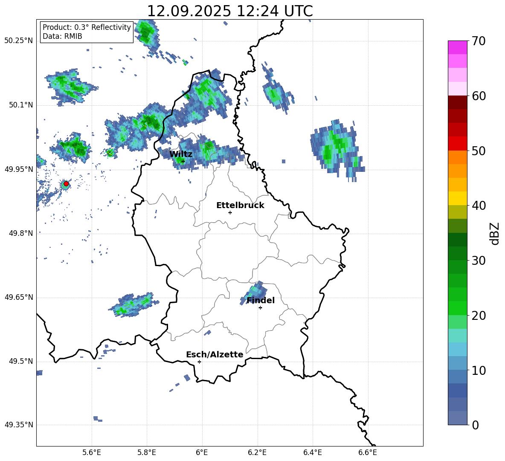Image resolution: width=505 pixels, height=461 pixels.
Task: Click the 60 colorbar tick label
Action: coord(479,96)
